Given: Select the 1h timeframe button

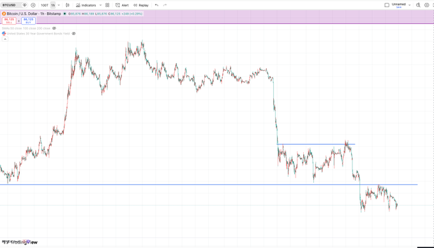Looking at the screenshot, I should pyautogui.click(x=53, y=5).
